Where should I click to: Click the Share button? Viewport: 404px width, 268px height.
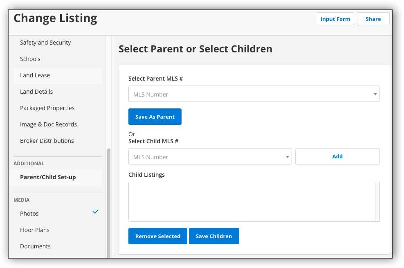pos(373,19)
